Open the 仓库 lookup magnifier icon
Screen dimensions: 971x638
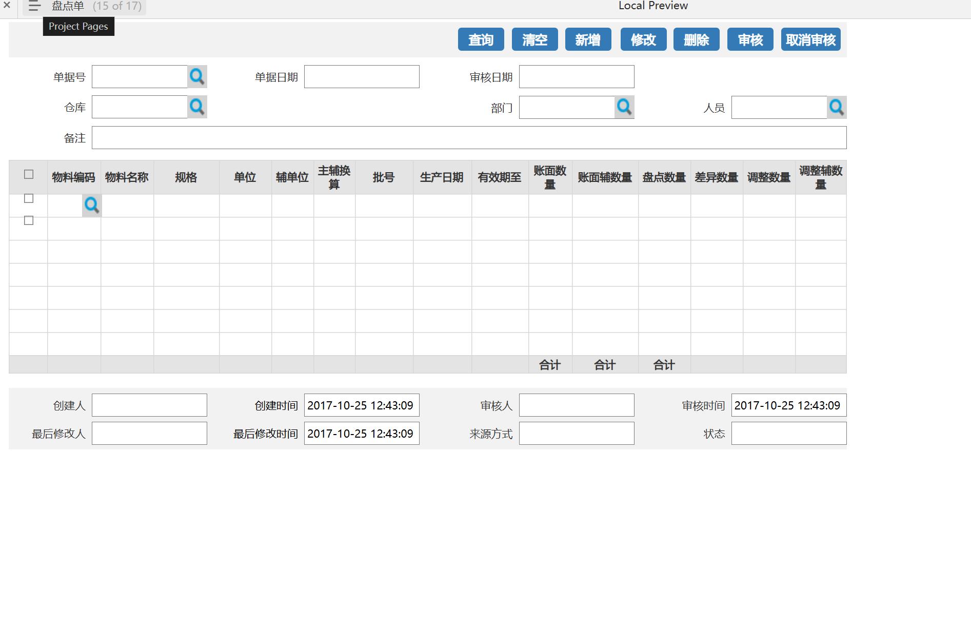tap(197, 107)
